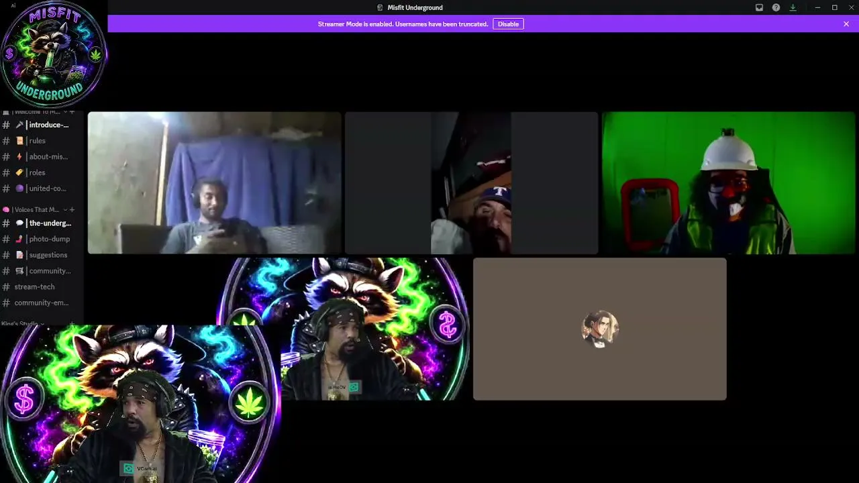Click the green download update icon
This screenshot has width=859, height=483.
[793, 7]
